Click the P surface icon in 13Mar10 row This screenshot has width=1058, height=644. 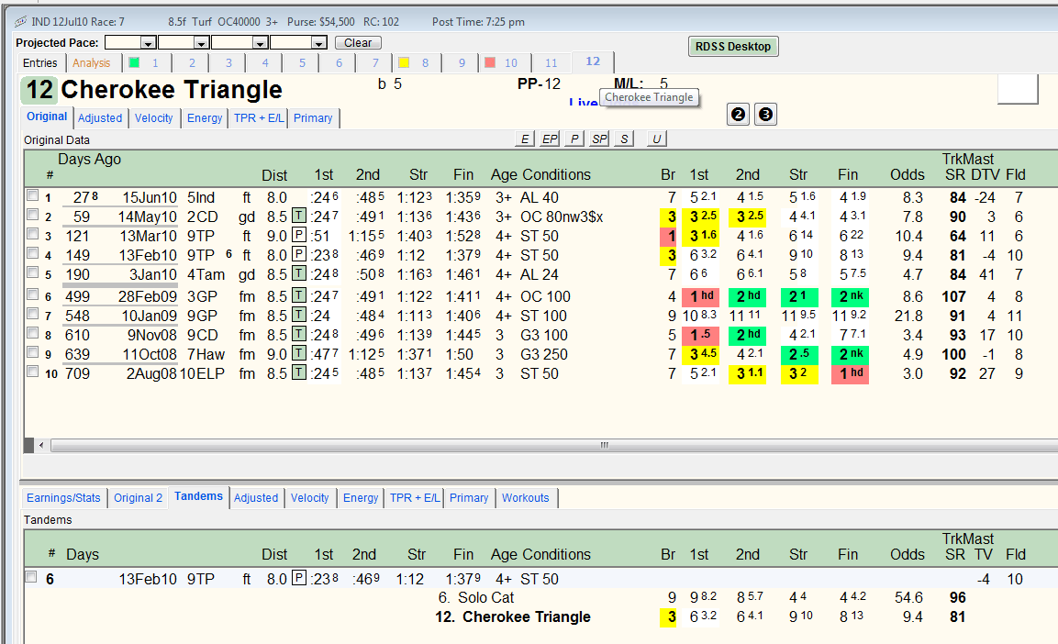[299, 236]
